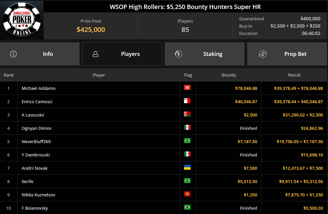The width and height of the screenshot is (328, 214).
Task: Select player name Michael Addamo
Action: (x=39, y=88)
